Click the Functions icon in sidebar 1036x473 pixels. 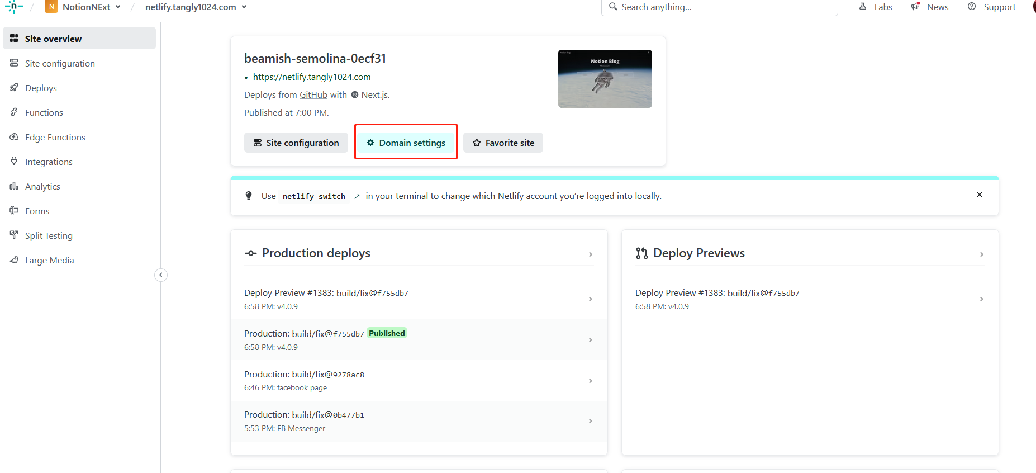14,112
